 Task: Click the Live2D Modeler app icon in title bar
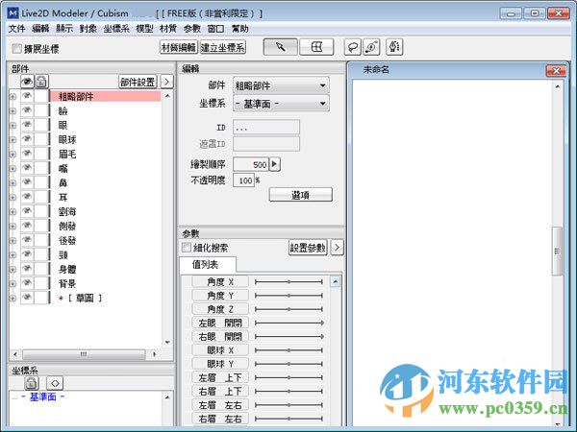point(13,13)
